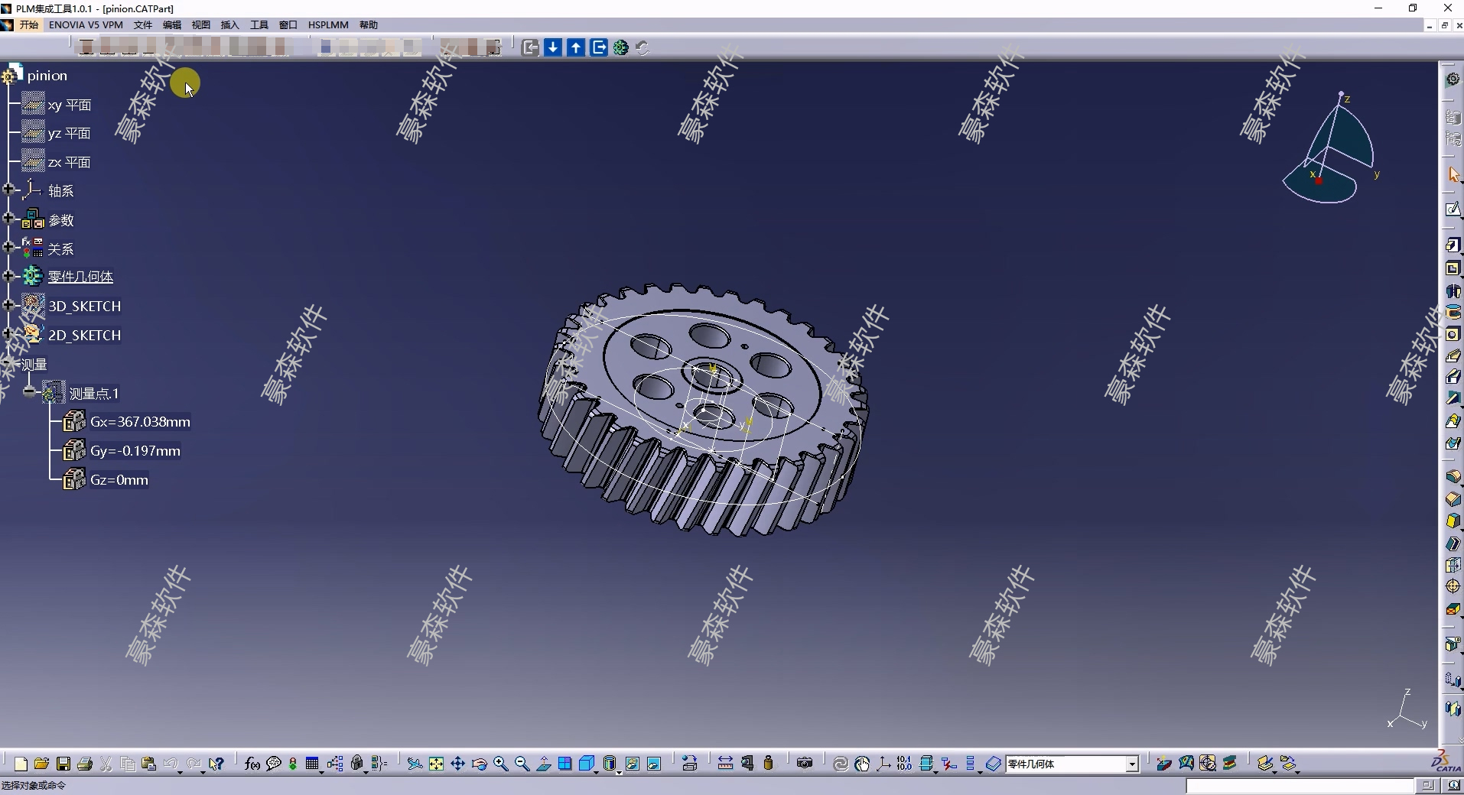Select the xy 平面 plane
Viewport: 1464px width, 795px height.
click(69, 105)
